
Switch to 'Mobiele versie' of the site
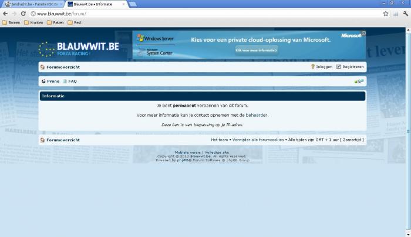pyautogui.click(x=187, y=152)
